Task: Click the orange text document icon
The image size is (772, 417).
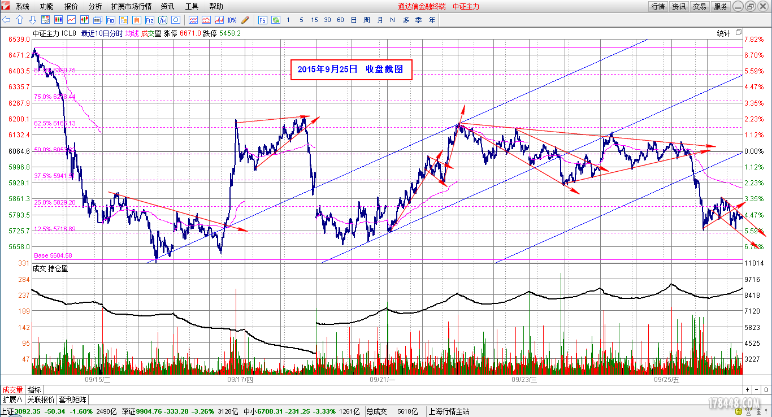Action: tap(136, 20)
